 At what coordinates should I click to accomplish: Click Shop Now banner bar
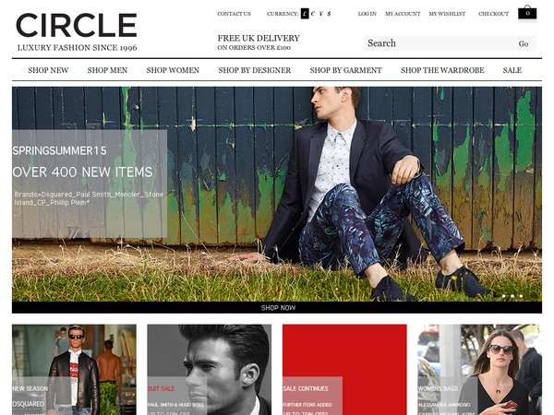point(277,308)
